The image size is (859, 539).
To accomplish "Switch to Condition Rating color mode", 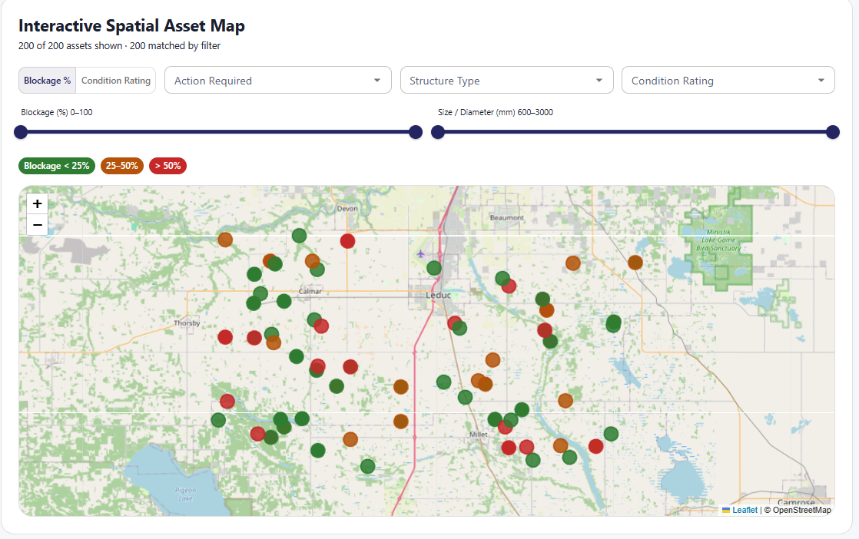I will pyautogui.click(x=115, y=81).
